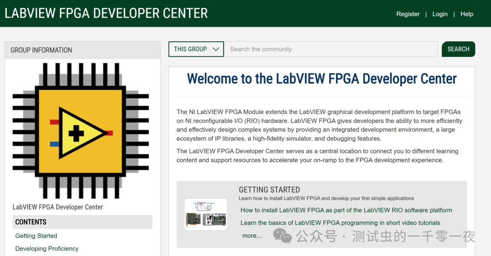491x256 pixels.
Task: Click the GETTING STARTED section heading
Action: click(269, 190)
